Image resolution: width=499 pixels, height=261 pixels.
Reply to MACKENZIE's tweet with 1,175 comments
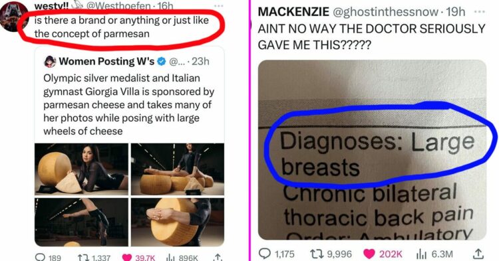tap(277, 254)
